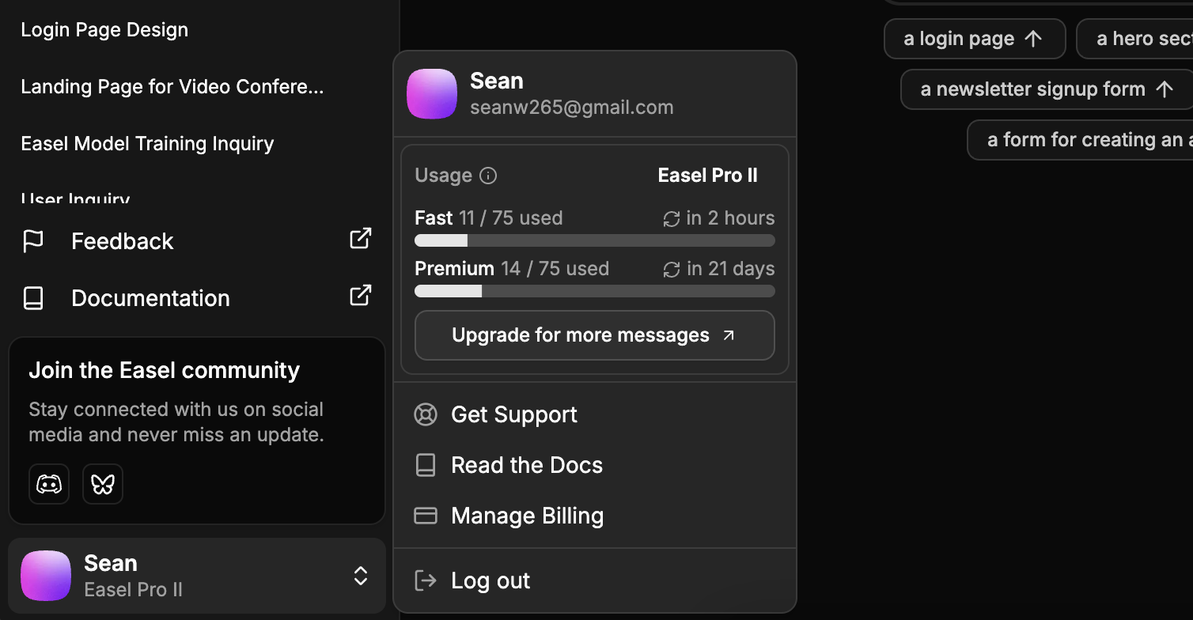Click Upgrade for more messages
Screen dimensions: 1193x620
pyautogui.click(x=594, y=335)
